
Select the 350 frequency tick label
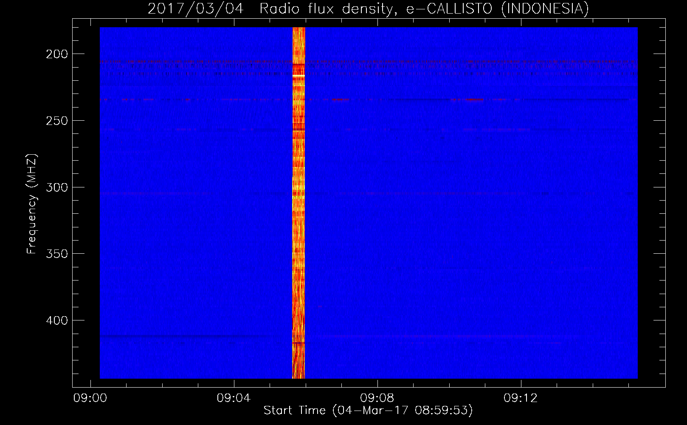click(x=57, y=254)
